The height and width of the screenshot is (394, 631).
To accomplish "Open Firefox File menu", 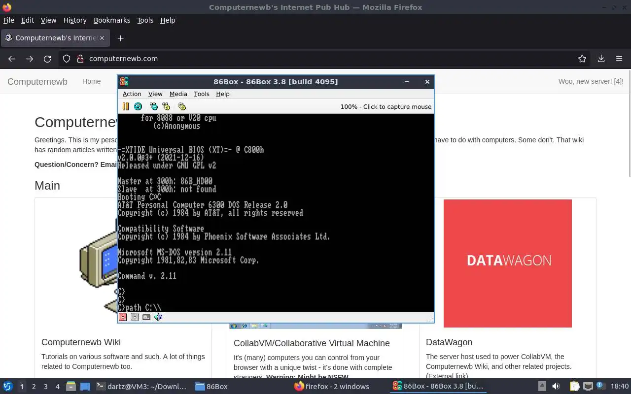I will pyautogui.click(x=9, y=20).
